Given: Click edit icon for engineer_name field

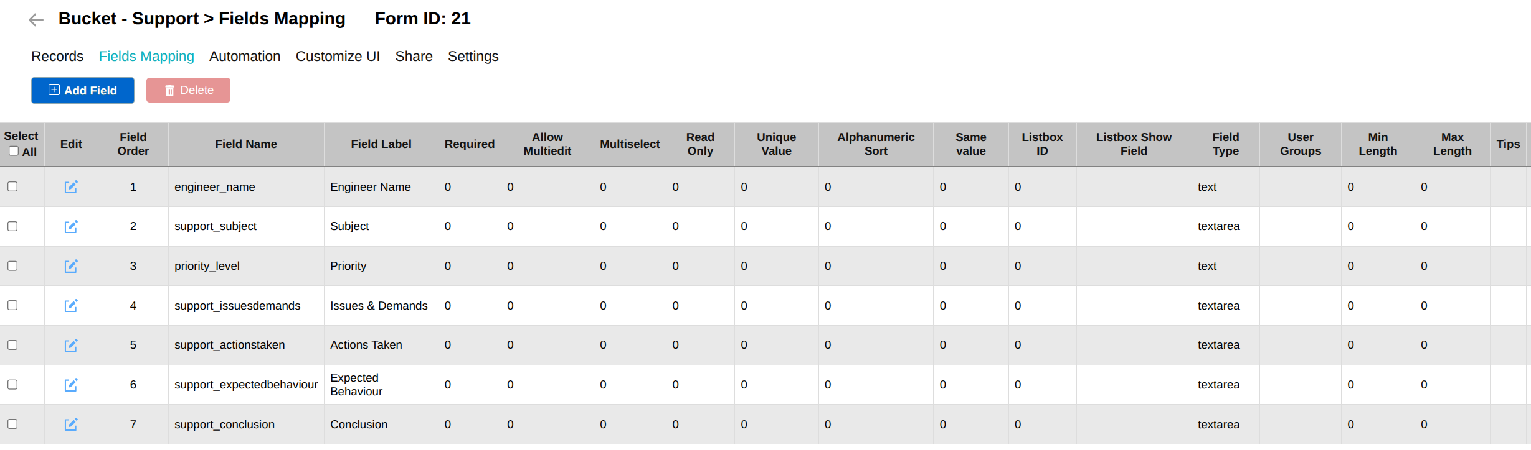Looking at the screenshot, I should (x=71, y=187).
